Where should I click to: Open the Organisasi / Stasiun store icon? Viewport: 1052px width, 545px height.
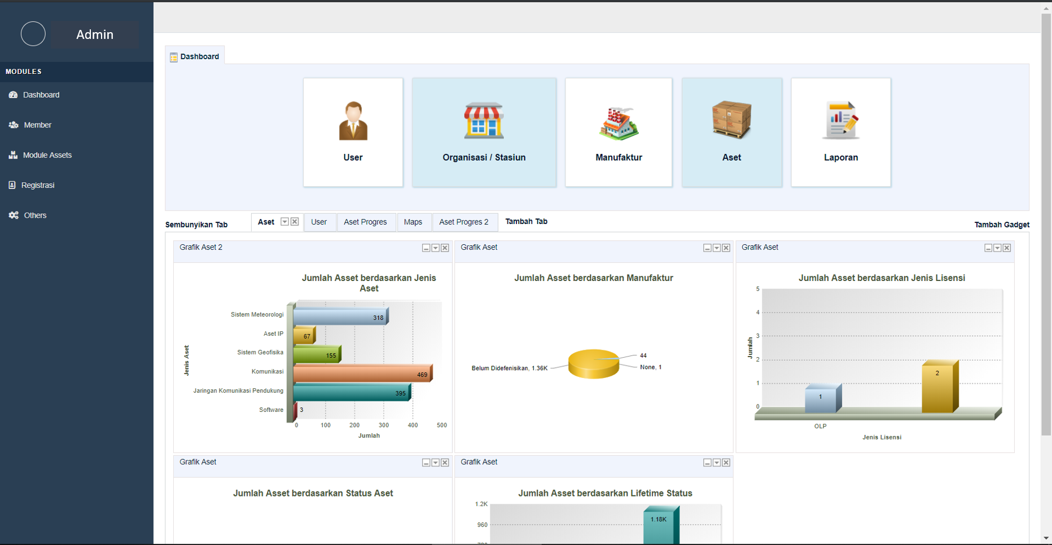point(484,121)
